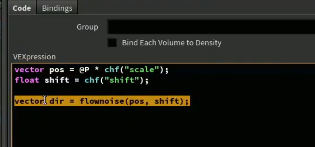Place cursor after the highlighted line's semicolon
This screenshot has height=147, width=315.
pyautogui.click(x=190, y=101)
